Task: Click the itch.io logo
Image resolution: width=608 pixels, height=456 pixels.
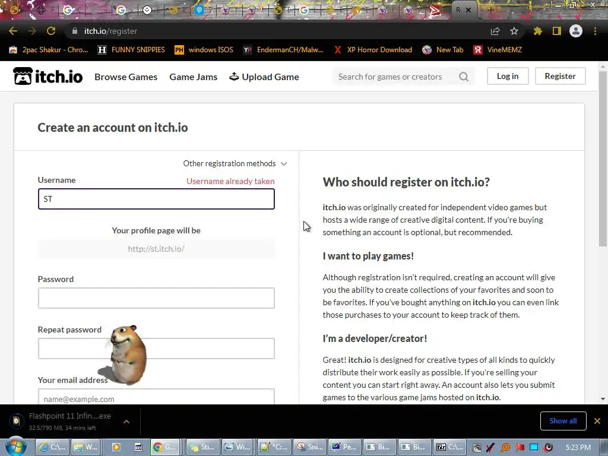Action: coord(47,76)
